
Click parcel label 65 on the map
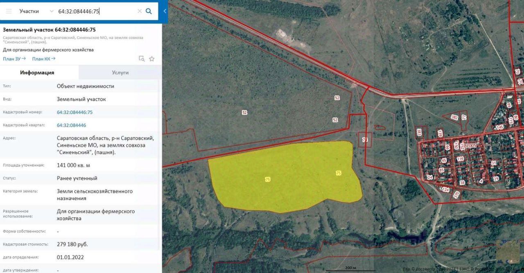coord(444,161)
